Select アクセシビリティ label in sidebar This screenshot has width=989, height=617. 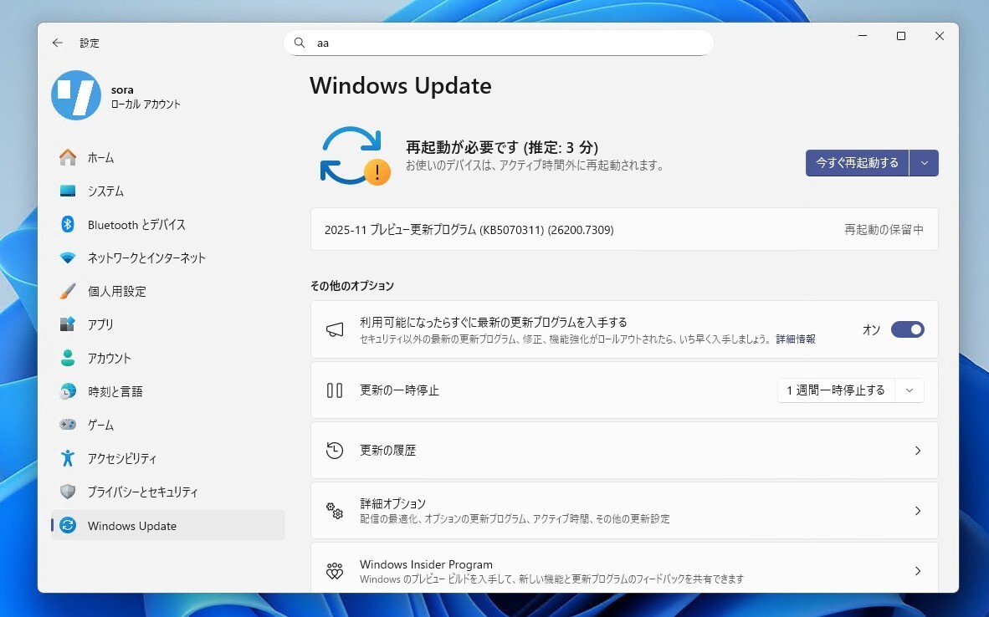click(121, 458)
